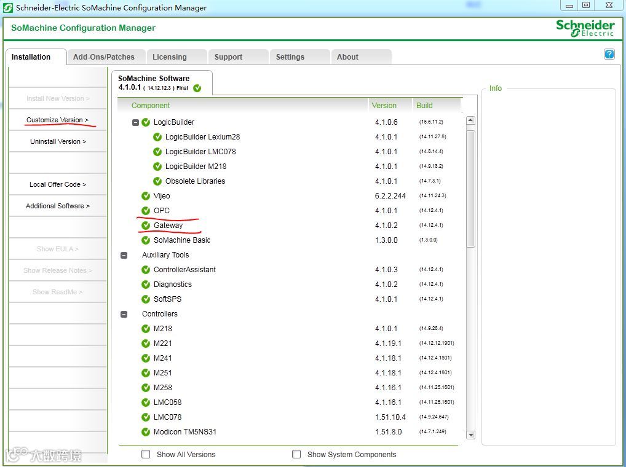Collapse the Auxiliary Tools group
Image resolution: width=626 pixels, height=467 pixels.
(124, 255)
